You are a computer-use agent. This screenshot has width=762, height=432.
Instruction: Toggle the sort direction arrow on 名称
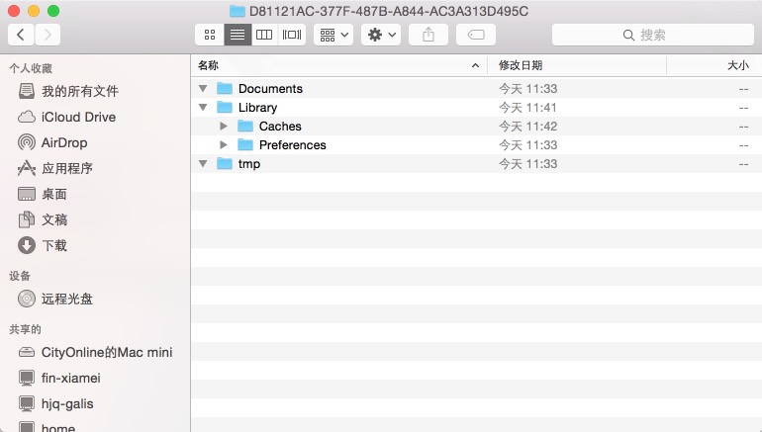pyautogui.click(x=475, y=65)
